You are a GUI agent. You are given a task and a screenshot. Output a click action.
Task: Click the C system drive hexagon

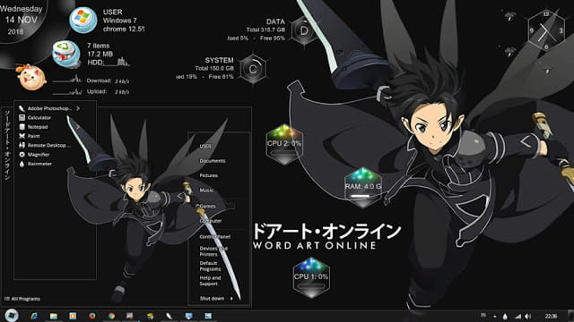[x=253, y=69]
